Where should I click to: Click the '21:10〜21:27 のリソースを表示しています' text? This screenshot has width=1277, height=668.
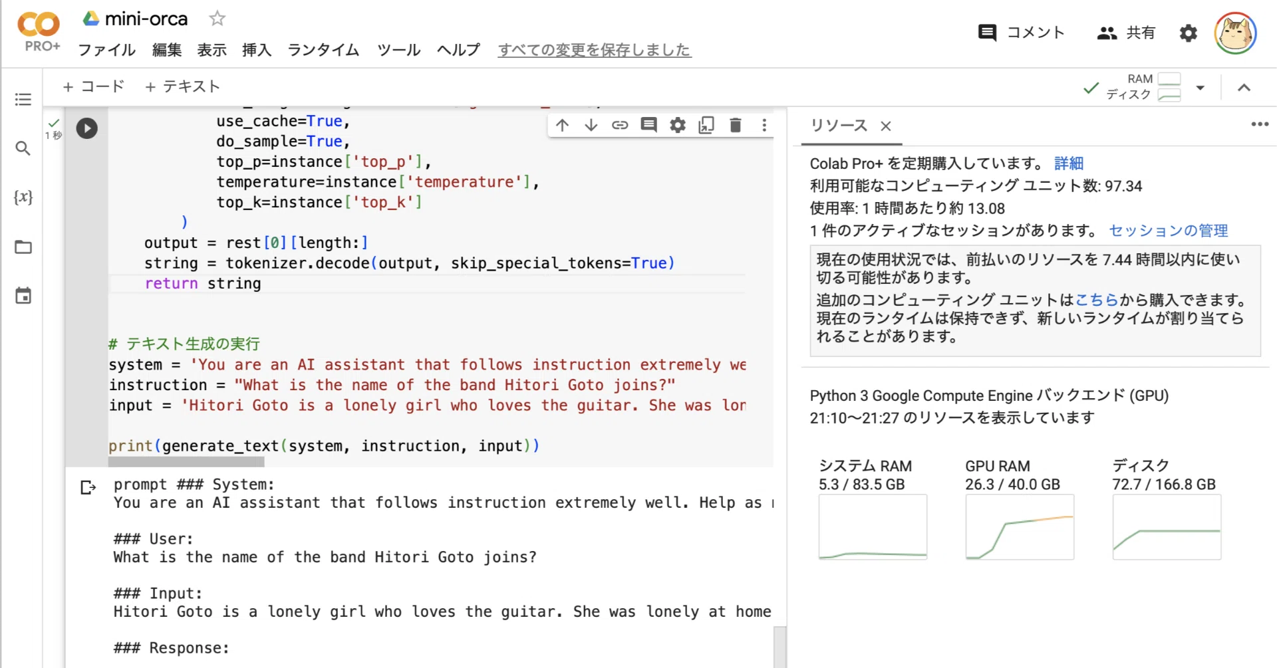(x=952, y=417)
